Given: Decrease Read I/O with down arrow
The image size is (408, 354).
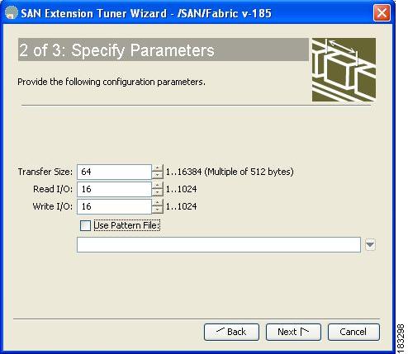Looking at the screenshot, I should coord(157,193).
